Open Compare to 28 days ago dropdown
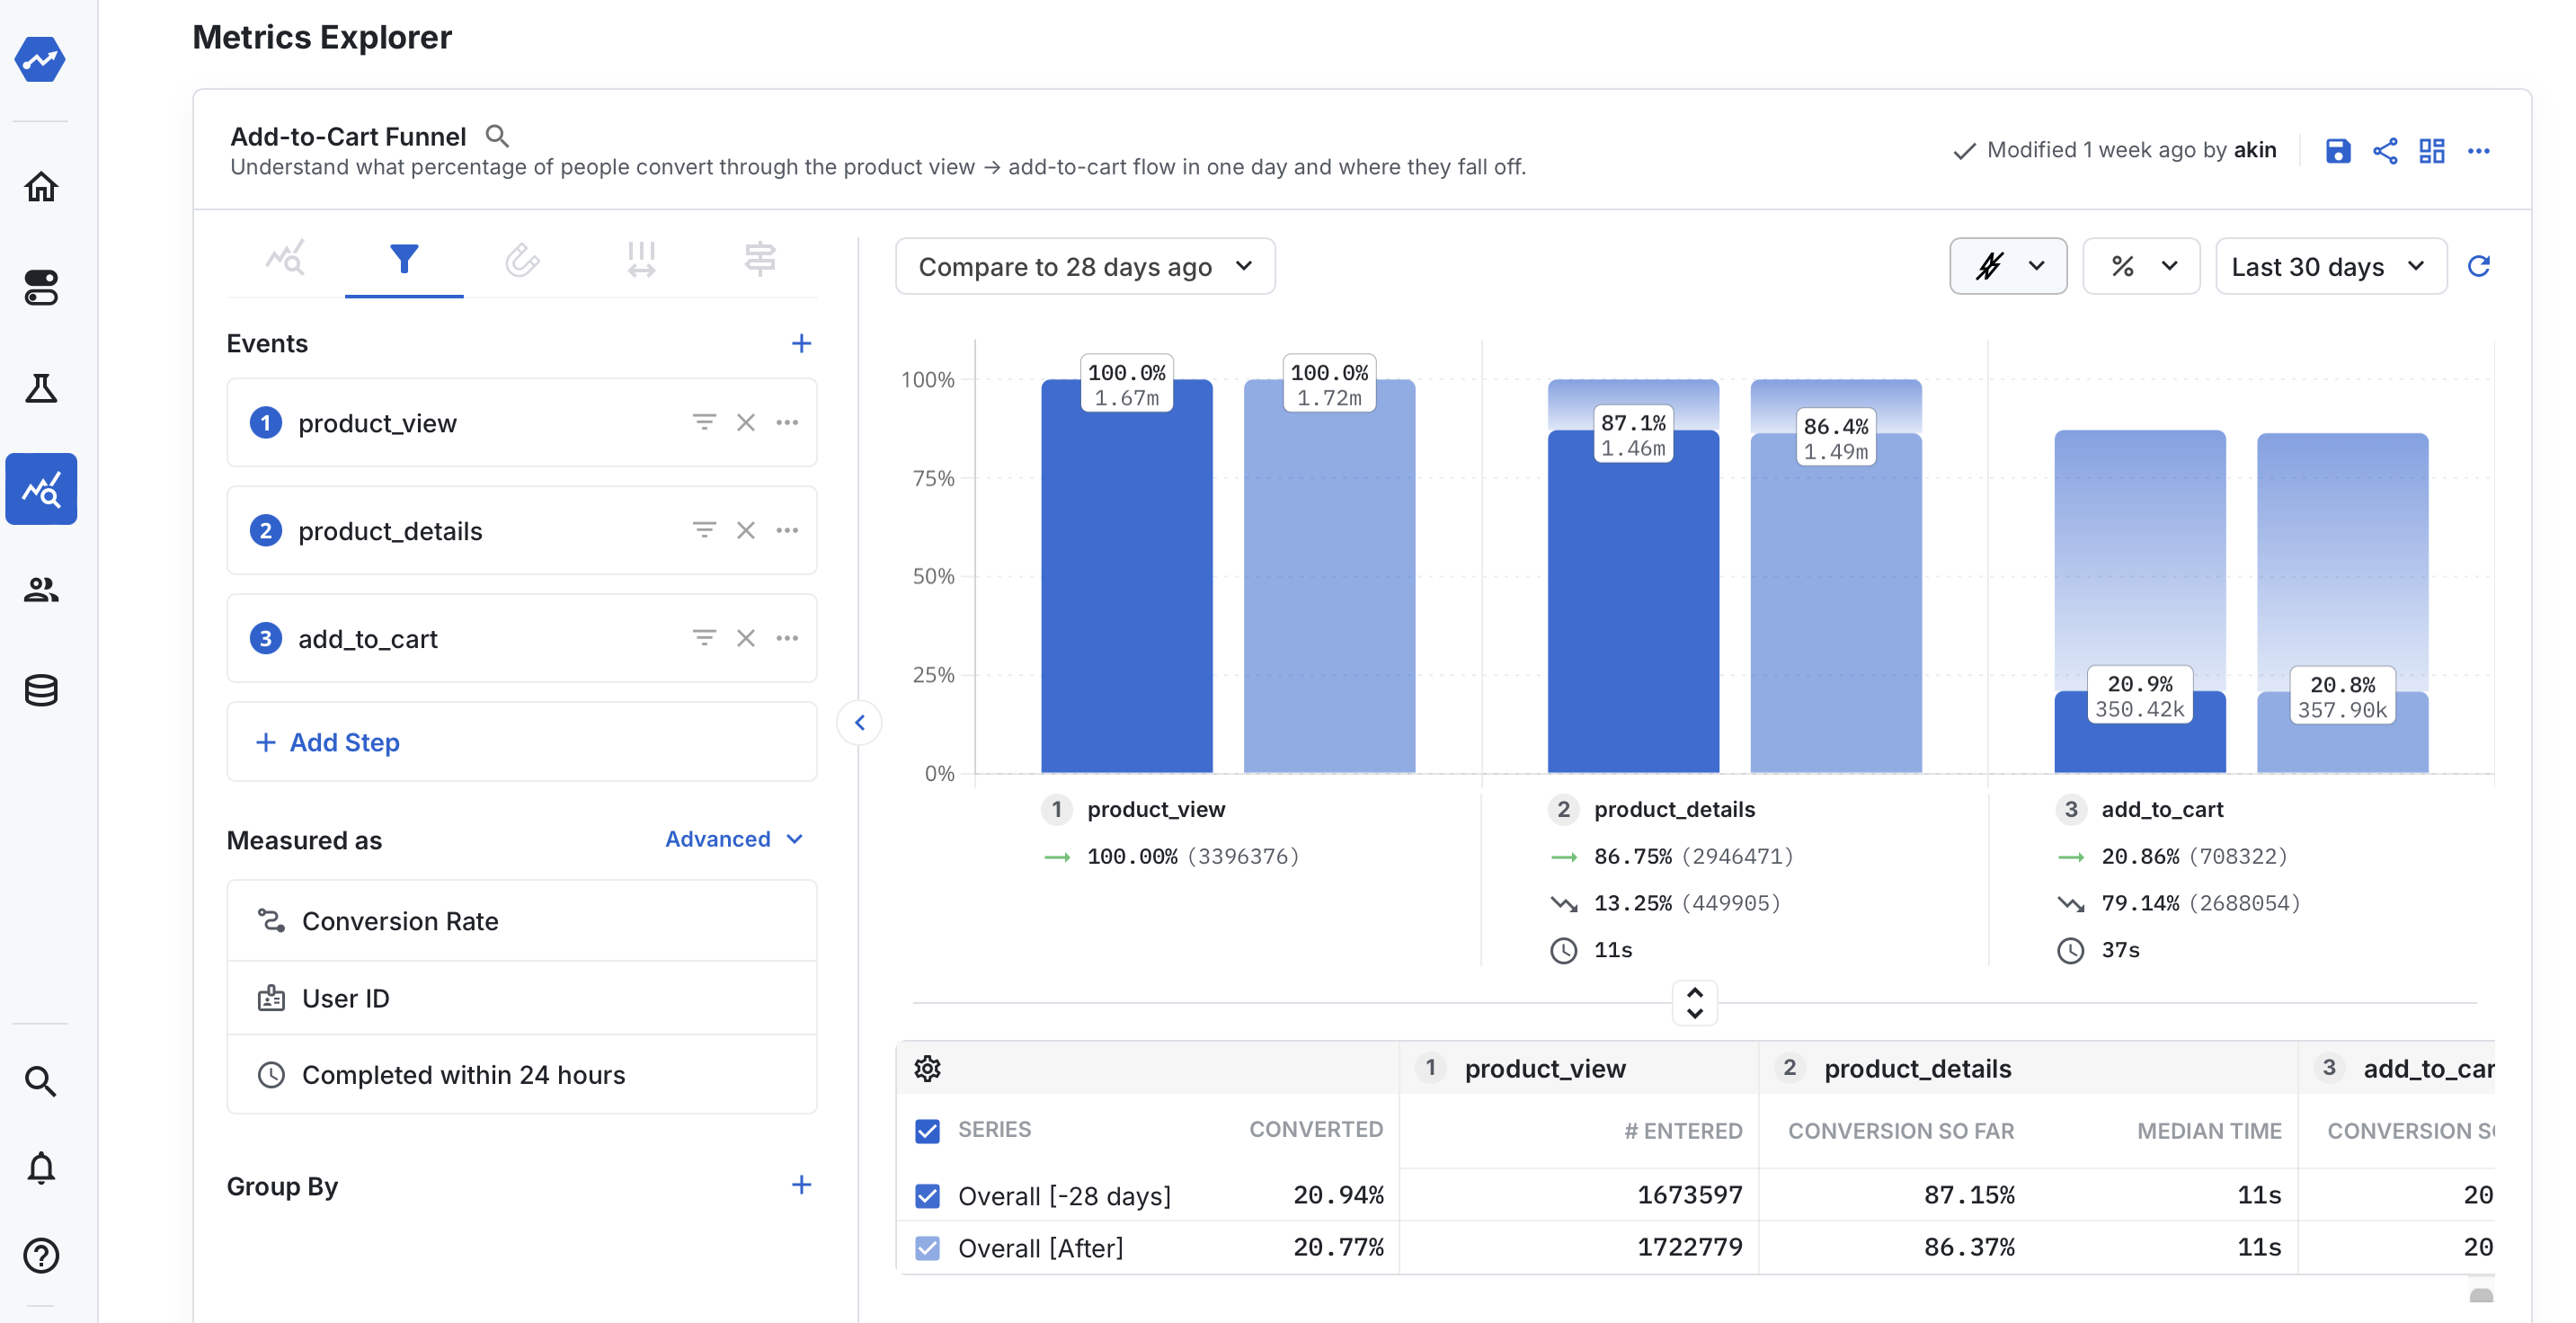 pyautogui.click(x=1085, y=266)
